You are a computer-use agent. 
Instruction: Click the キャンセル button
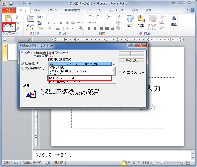click(131, 60)
